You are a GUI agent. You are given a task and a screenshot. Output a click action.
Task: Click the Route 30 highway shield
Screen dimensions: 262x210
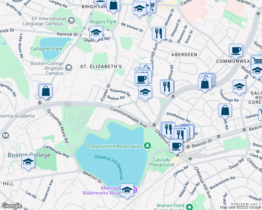point(68,104)
